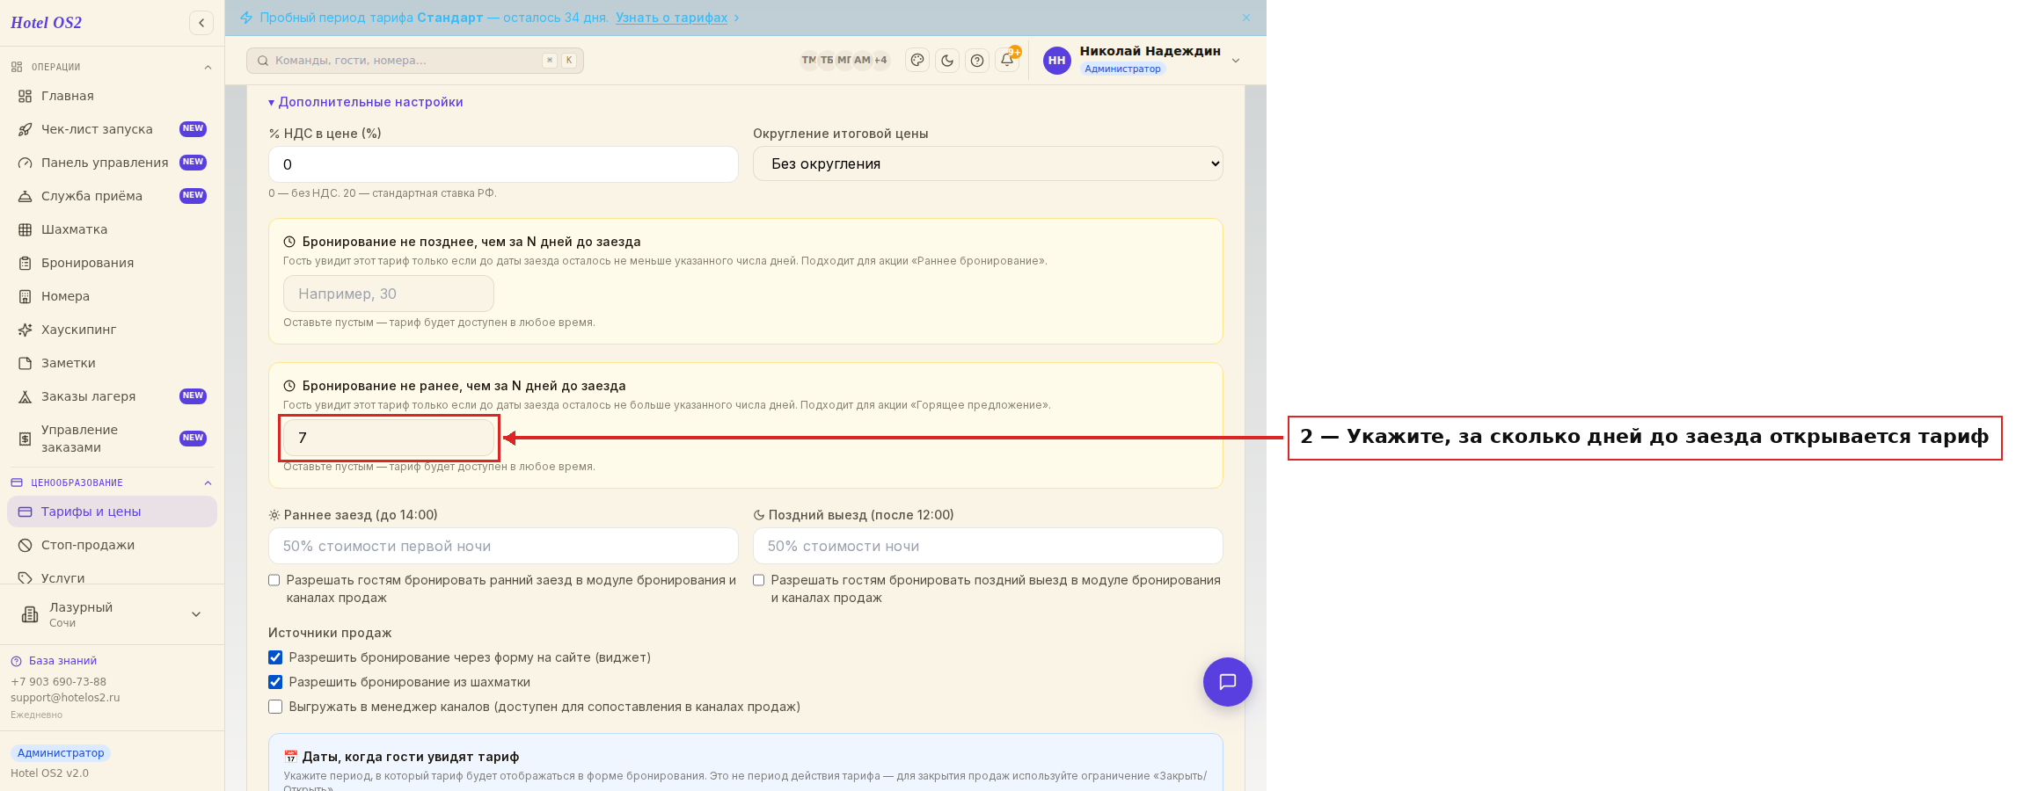Click the База знаний question icon
Image resolution: width=2023 pixels, height=791 pixels.
pyautogui.click(x=16, y=661)
